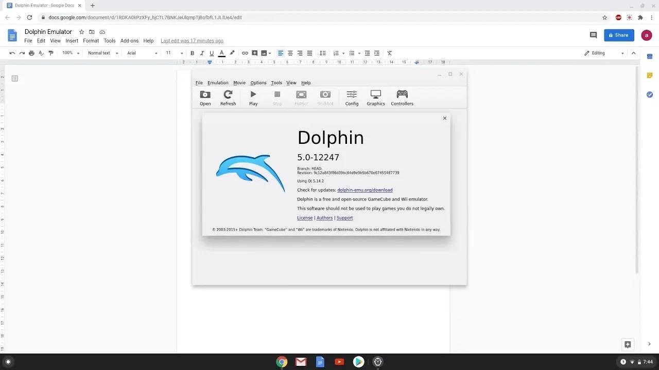
Task: Open the Format menu in Google Docs
Action: click(x=91, y=41)
